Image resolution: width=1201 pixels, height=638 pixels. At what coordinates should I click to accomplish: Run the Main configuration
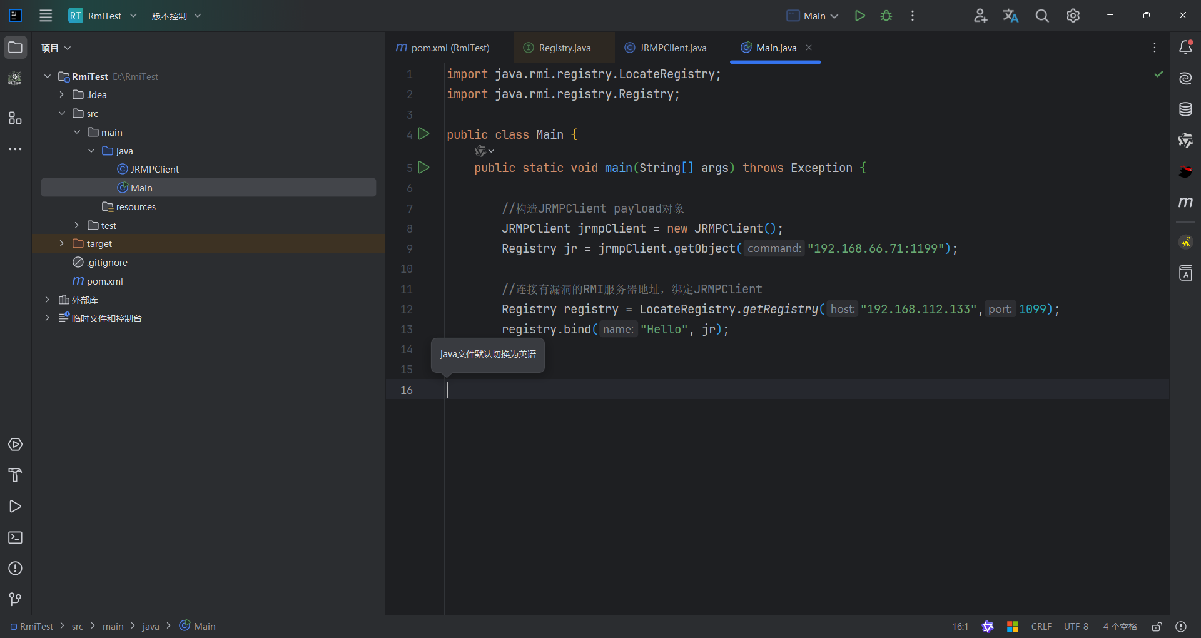click(x=860, y=16)
